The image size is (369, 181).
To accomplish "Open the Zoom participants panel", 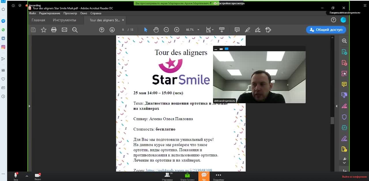I will click(x=167, y=176).
